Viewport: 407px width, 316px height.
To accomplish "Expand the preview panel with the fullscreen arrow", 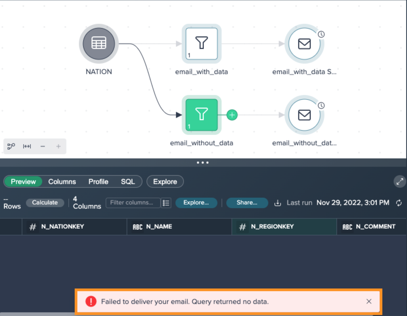I will [399, 181].
